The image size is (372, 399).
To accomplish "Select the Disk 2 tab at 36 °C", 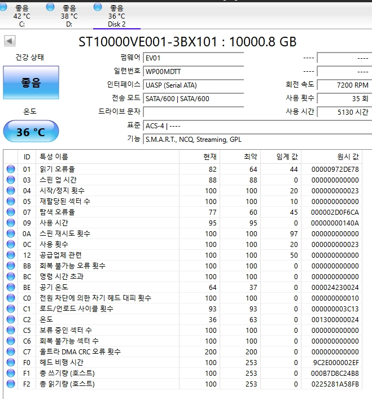I will [x=117, y=16].
